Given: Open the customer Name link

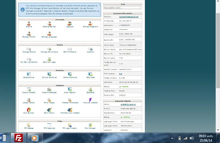Looking at the screenshot, I should coord(128,104).
